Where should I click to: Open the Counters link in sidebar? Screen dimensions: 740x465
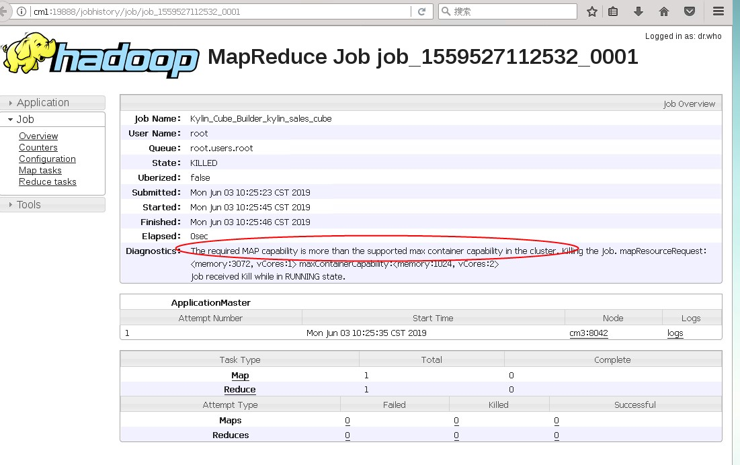click(x=38, y=147)
